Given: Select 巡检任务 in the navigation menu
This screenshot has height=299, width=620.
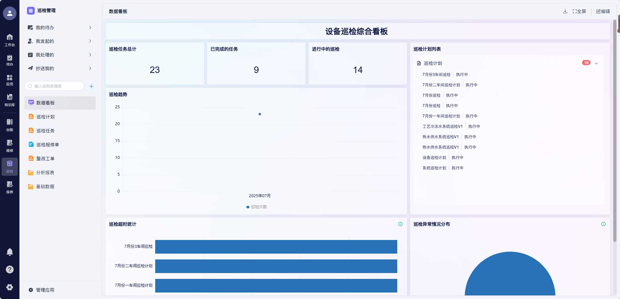Looking at the screenshot, I should (x=46, y=130).
